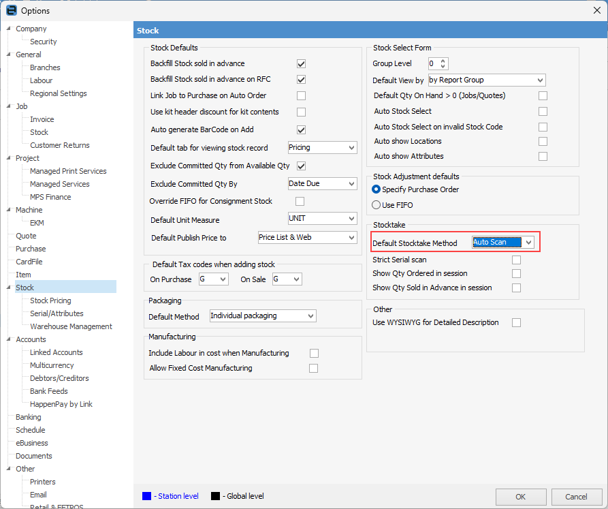The height and width of the screenshot is (509, 608).
Task: Enable Override FIFO for Consignment Stock
Action: tap(300, 201)
